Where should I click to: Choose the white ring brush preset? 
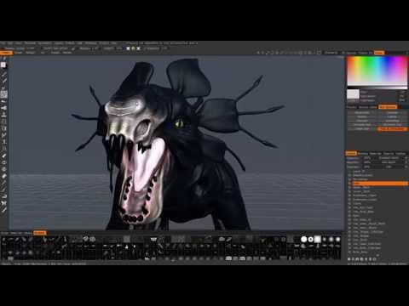[x=310, y=240]
